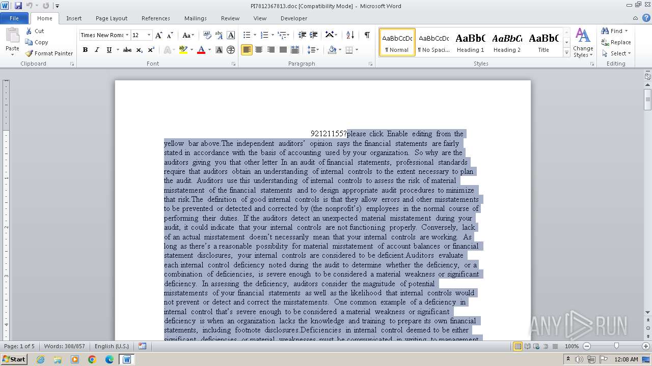
Task: Apply character border icon
Action: 231,35
